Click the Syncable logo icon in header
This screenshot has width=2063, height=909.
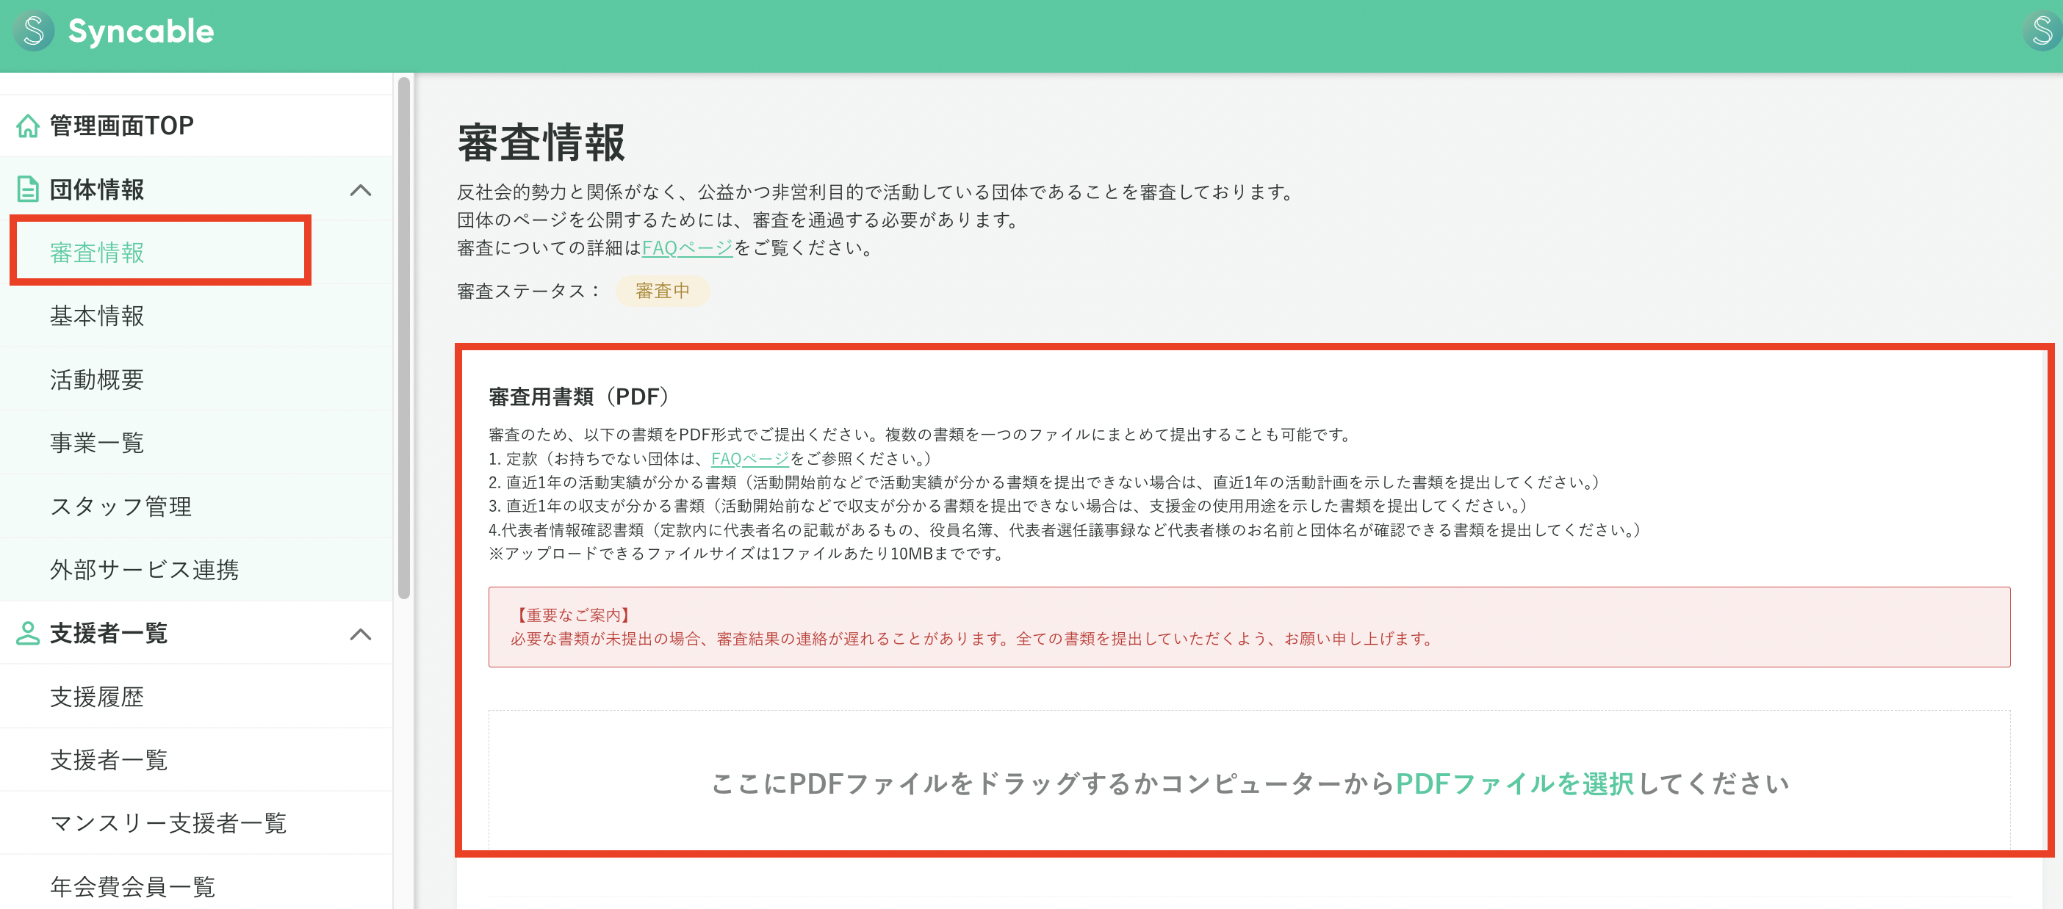[x=34, y=32]
